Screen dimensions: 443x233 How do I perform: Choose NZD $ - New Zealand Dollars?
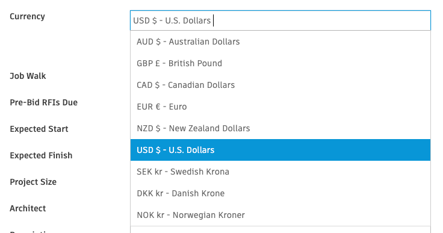(x=280, y=128)
